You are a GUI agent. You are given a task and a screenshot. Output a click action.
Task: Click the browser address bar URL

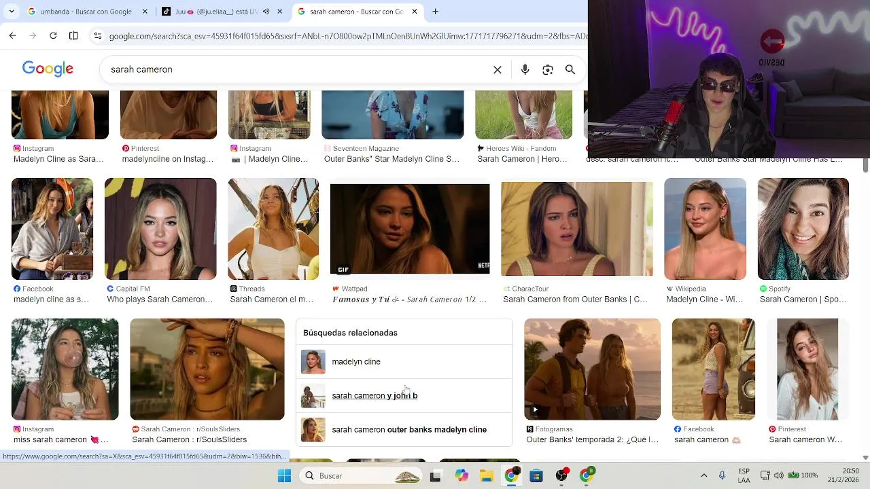347,36
